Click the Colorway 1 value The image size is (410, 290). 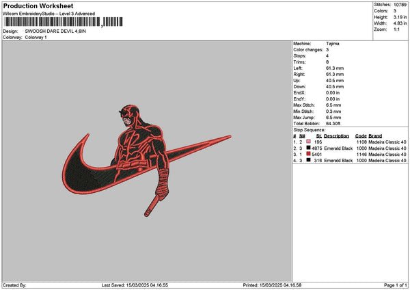pos(36,37)
